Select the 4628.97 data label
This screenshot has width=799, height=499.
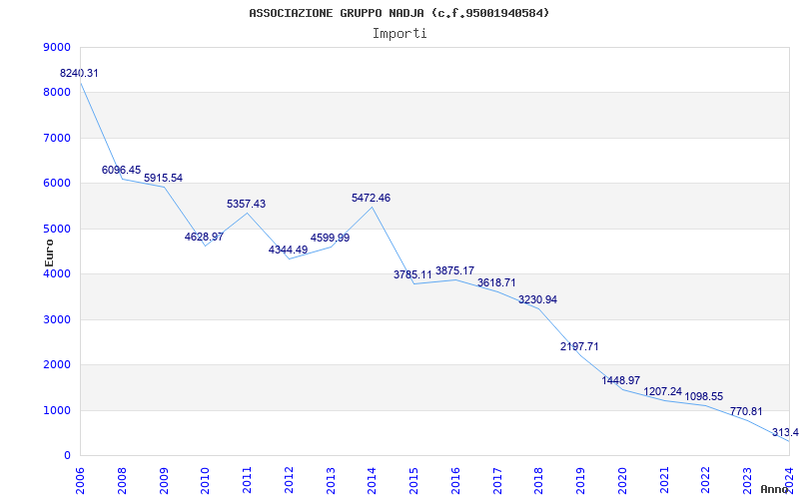pos(204,237)
